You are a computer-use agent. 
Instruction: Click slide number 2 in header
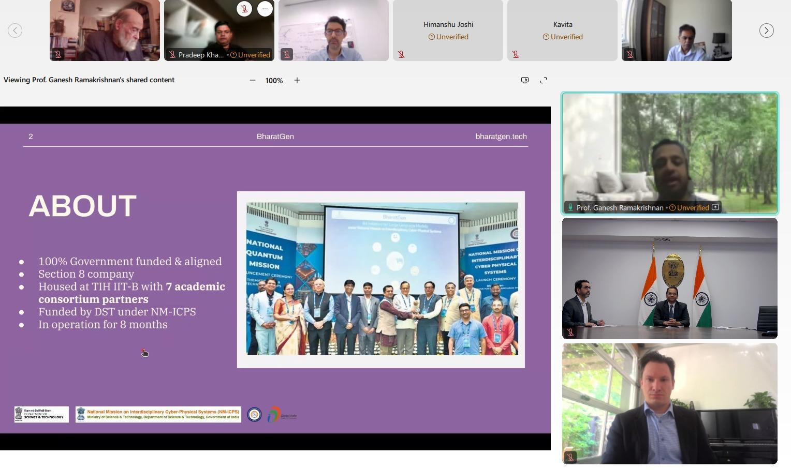[31, 137]
